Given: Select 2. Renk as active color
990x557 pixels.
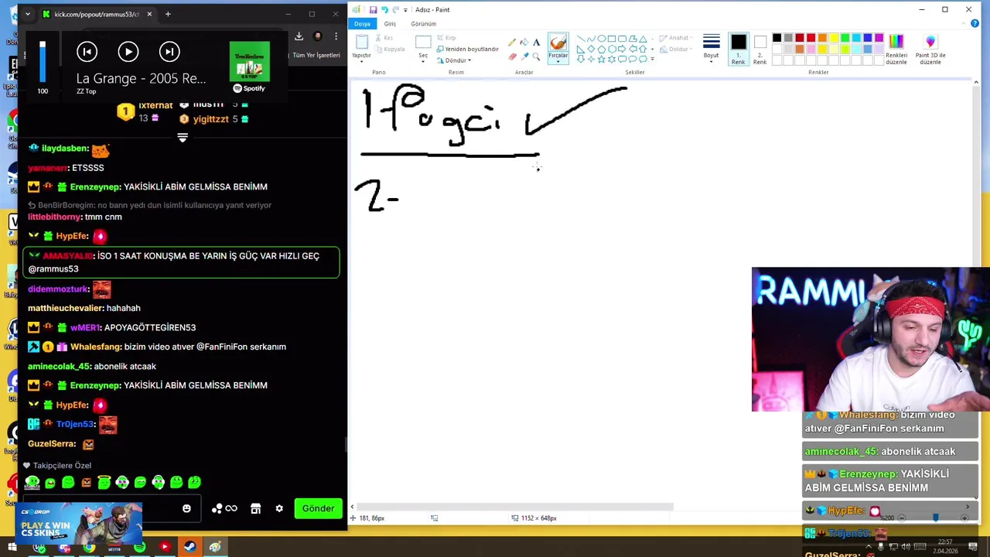Looking at the screenshot, I should point(760,50).
